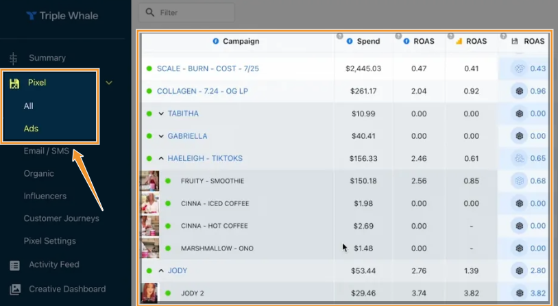
Task: Select Ads under Pixel menu
Action: click(x=30, y=129)
